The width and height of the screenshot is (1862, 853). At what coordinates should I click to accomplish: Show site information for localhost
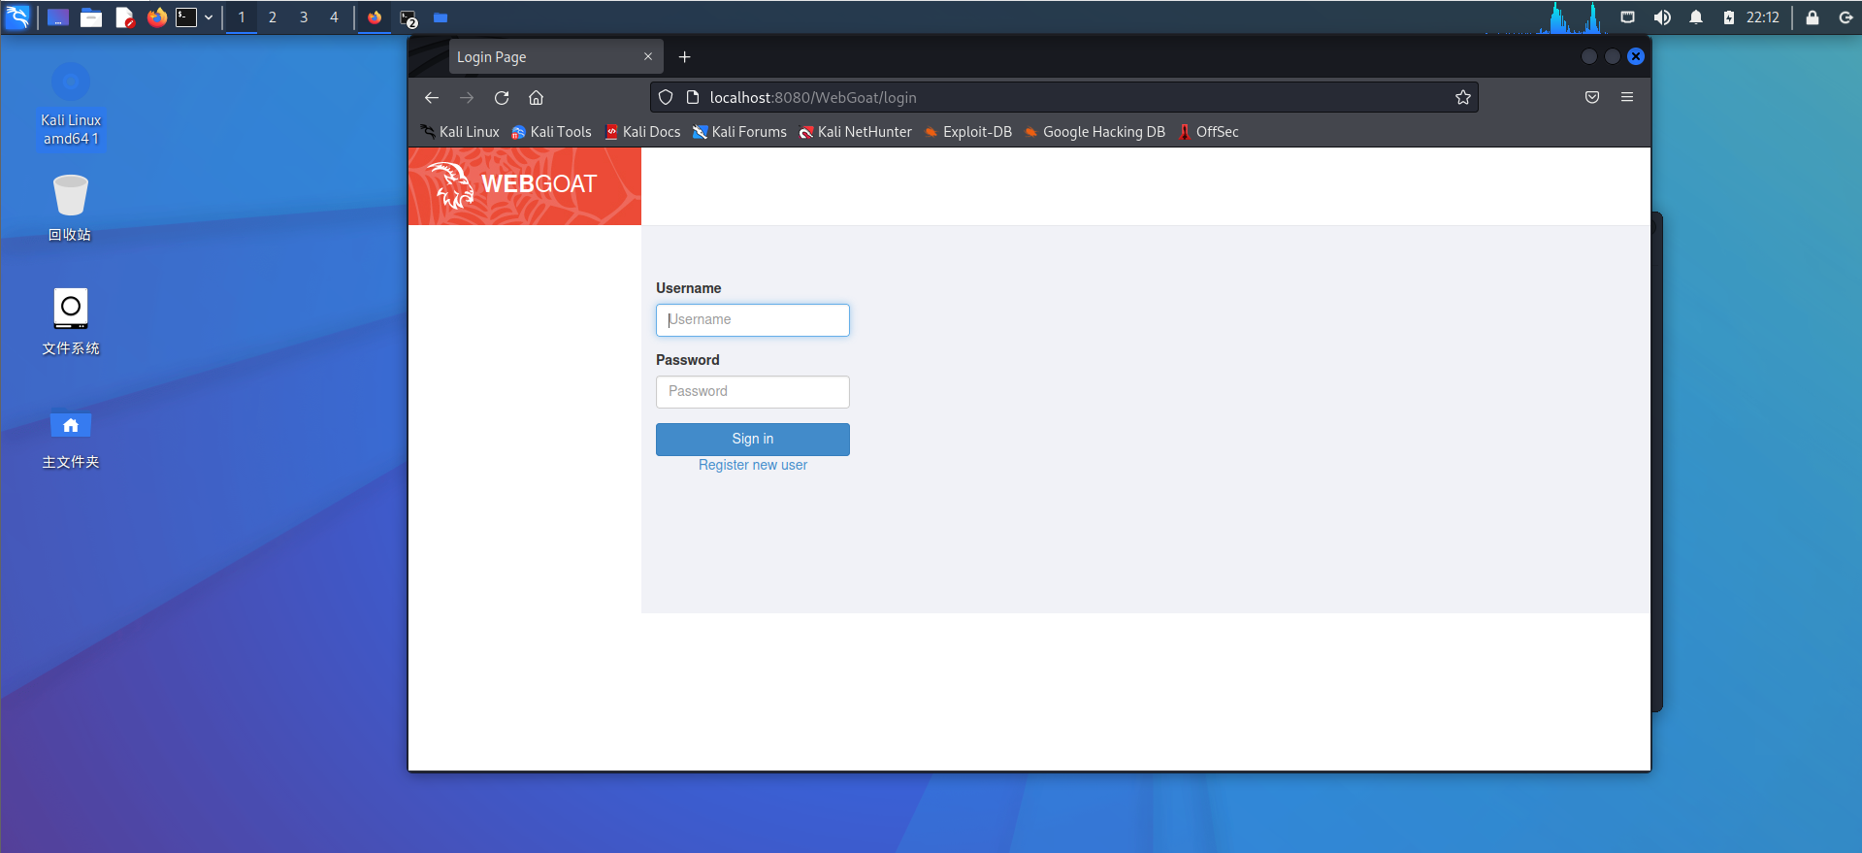tap(693, 97)
